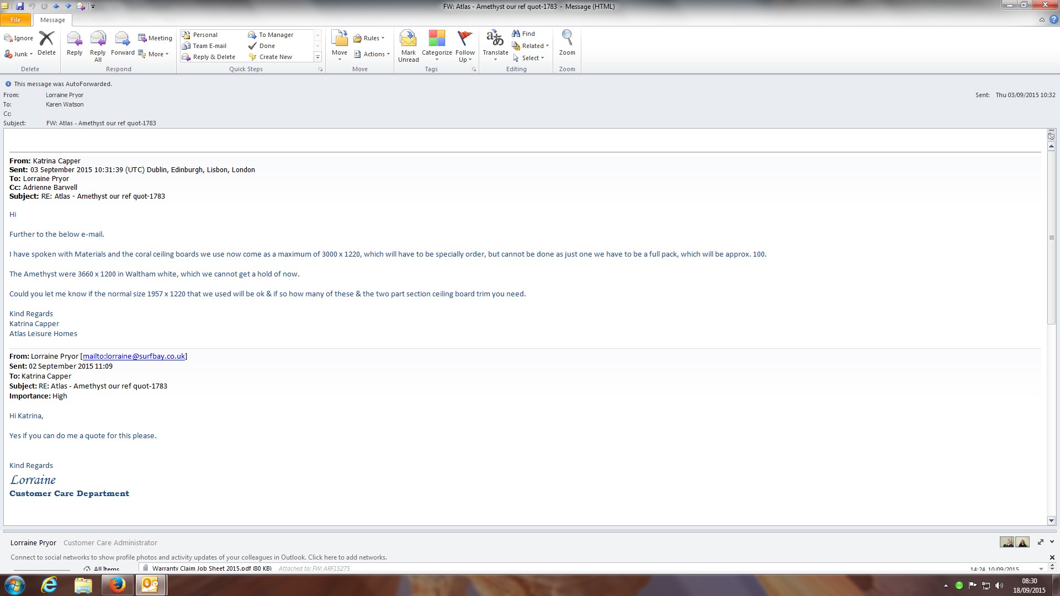The image size is (1060, 596).
Task: Toggle the Done quick step
Action: tap(267, 46)
